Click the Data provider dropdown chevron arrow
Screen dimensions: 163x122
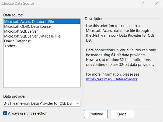pos(77,103)
